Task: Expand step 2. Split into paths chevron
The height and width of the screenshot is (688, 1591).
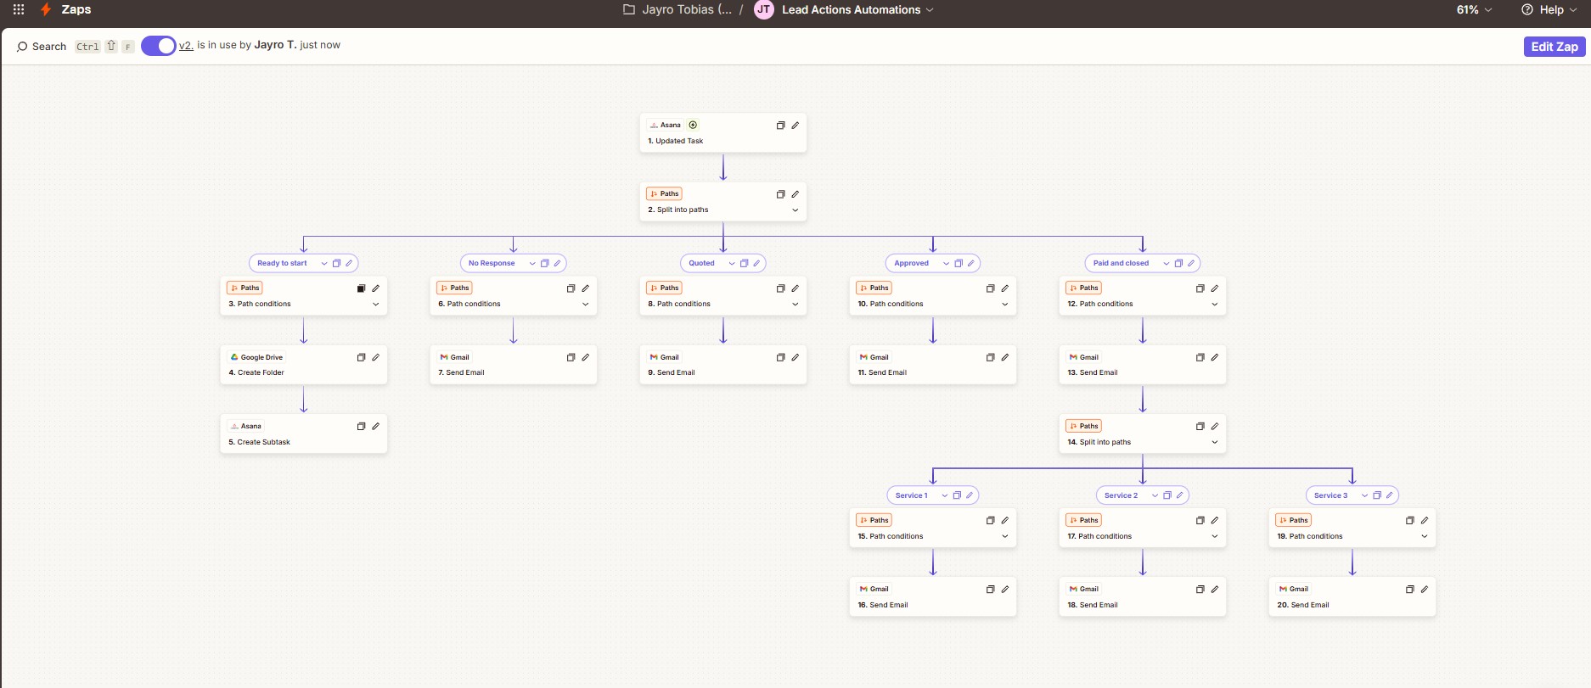Action: (795, 210)
